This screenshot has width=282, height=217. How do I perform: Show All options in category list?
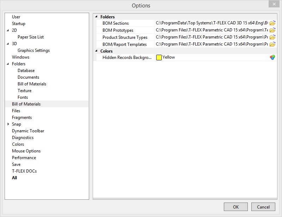click(14, 178)
